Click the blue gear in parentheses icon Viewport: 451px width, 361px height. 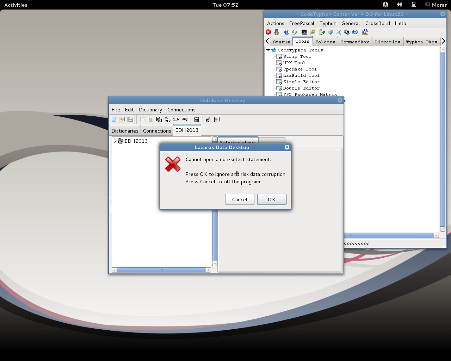tap(355, 32)
